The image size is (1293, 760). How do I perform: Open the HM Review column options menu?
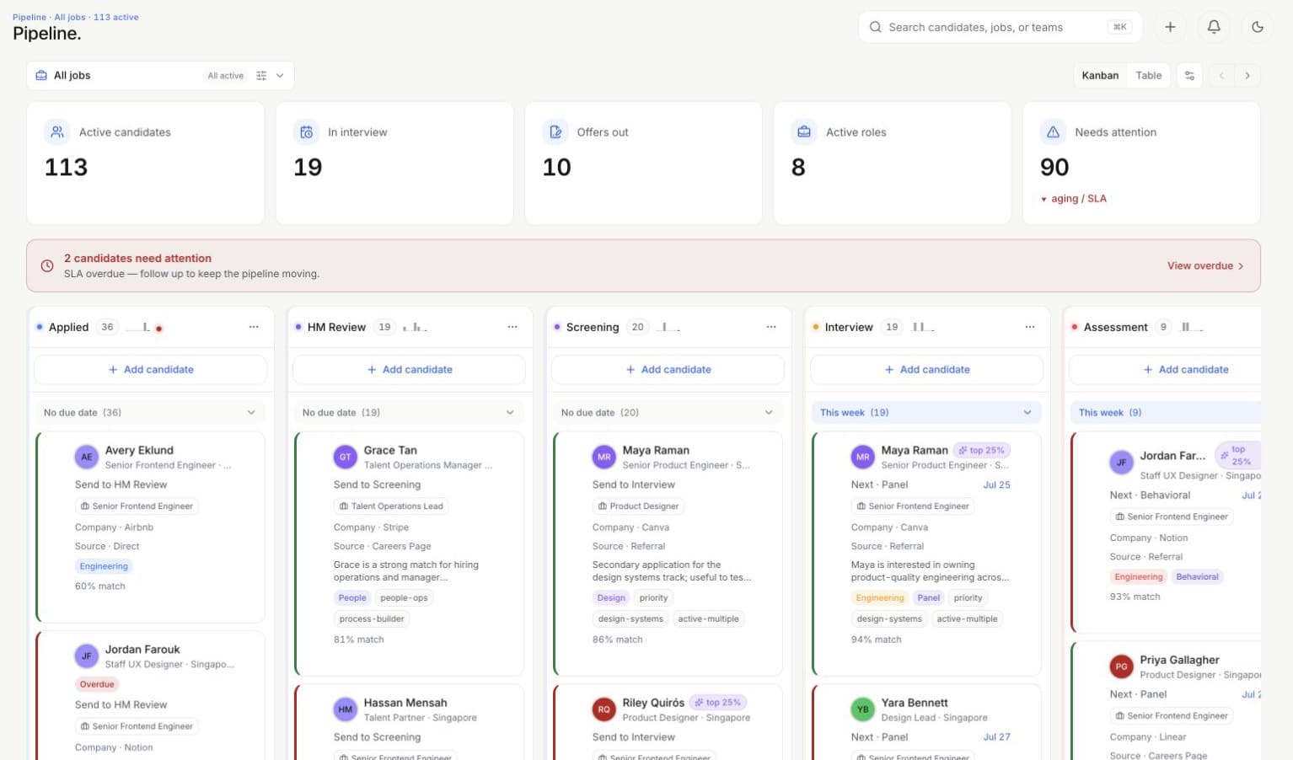tap(512, 327)
